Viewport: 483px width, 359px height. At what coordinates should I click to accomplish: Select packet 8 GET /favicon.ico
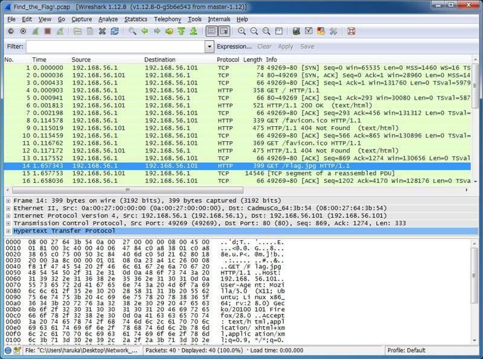[237, 121]
